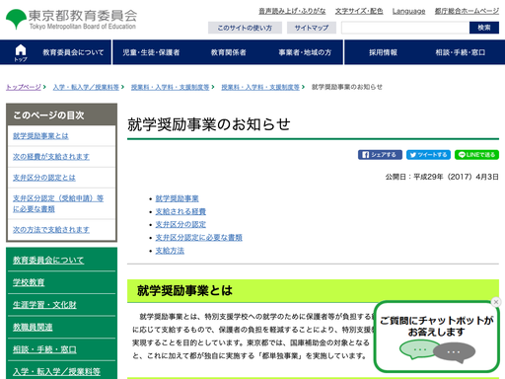Image resolution: width=505 pixels, height=379 pixels.
Task: Open 相談・手続・窓口 nav menu
Action: tap(461, 52)
